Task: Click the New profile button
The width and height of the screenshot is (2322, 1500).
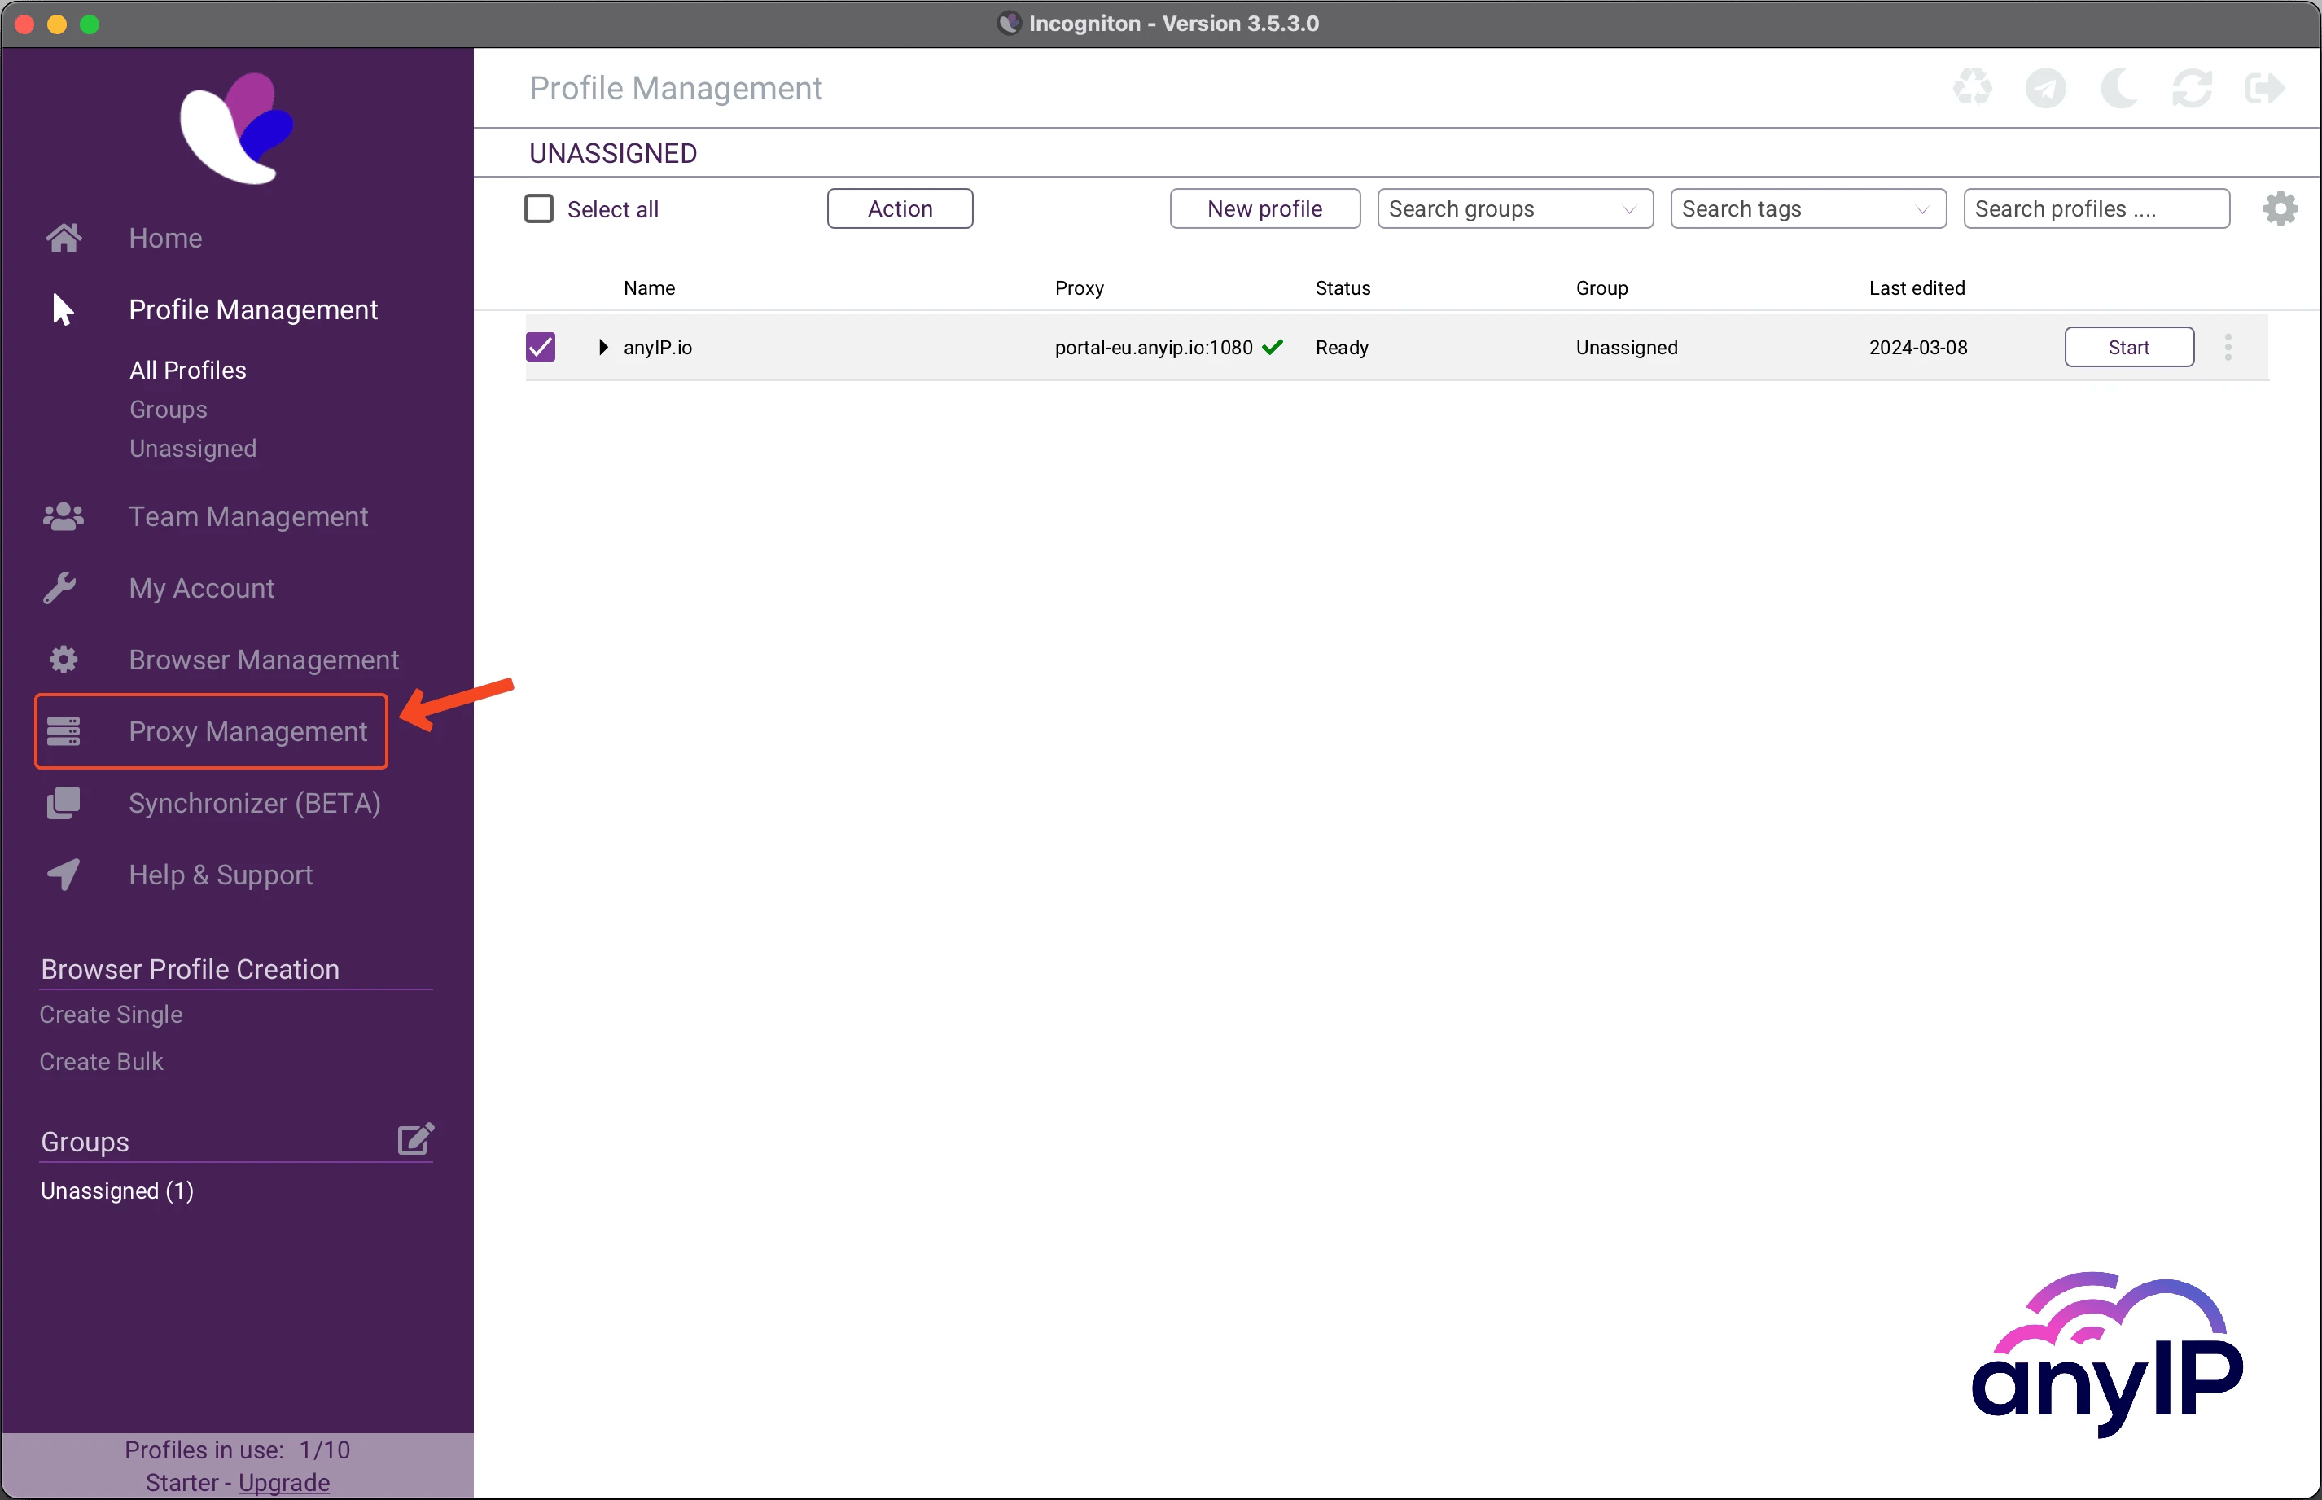Action: coord(1264,208)
